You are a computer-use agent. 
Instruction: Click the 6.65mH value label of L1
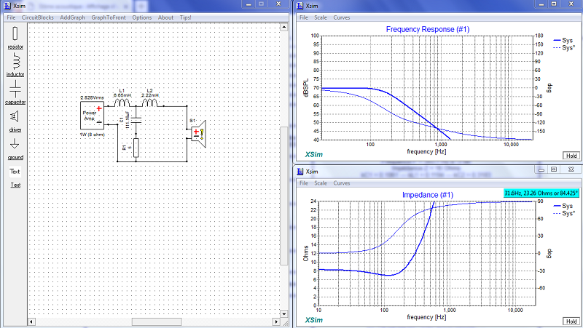tap(122, 95)
